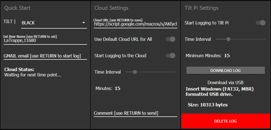Click the BLACK value in TILT selector
The height and width of the screenshot is (130, 271).
(x=28, y=23)
